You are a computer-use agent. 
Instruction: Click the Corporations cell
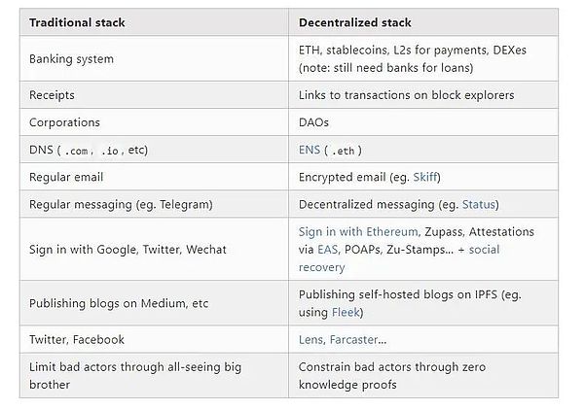[x=64, y=123]
